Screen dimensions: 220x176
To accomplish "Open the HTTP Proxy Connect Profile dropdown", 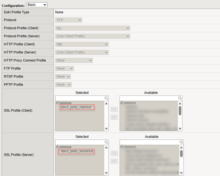I will (74, 60).
